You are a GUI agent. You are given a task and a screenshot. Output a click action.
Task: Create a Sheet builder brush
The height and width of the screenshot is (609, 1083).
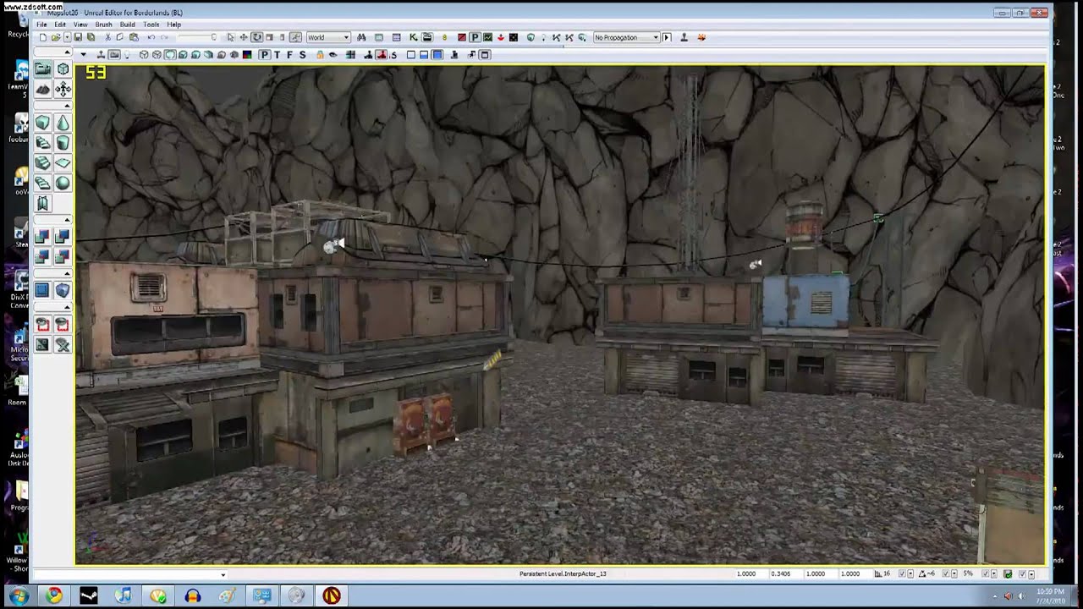(x=63, y=163)
